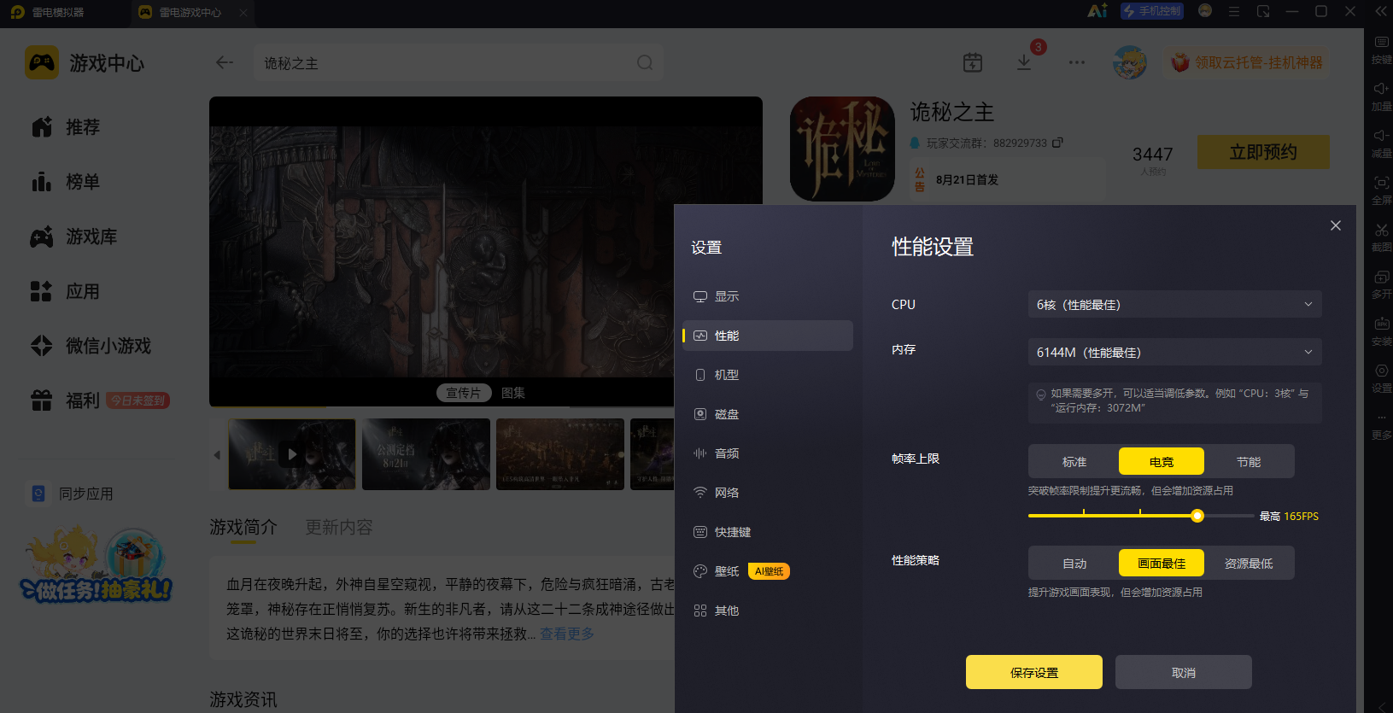Expand the 内存 memory dropdown
The height and width of the screenshot is (713, 1393).
click(x=1174, y=352)
